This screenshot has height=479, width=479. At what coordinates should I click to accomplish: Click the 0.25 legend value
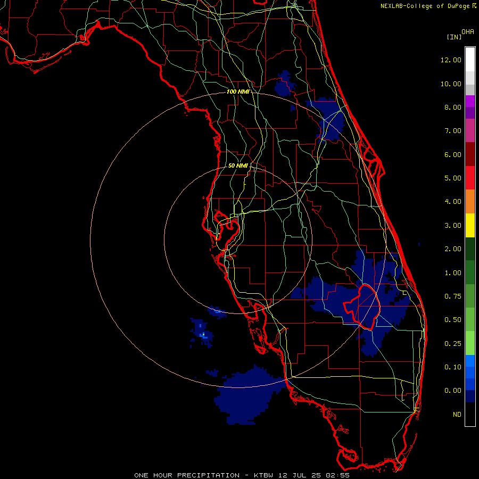453,344
